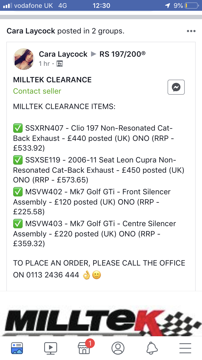Open the News Feed tab
The width and height of the screenshot is (202, 360).
click(x=17, y=348)
